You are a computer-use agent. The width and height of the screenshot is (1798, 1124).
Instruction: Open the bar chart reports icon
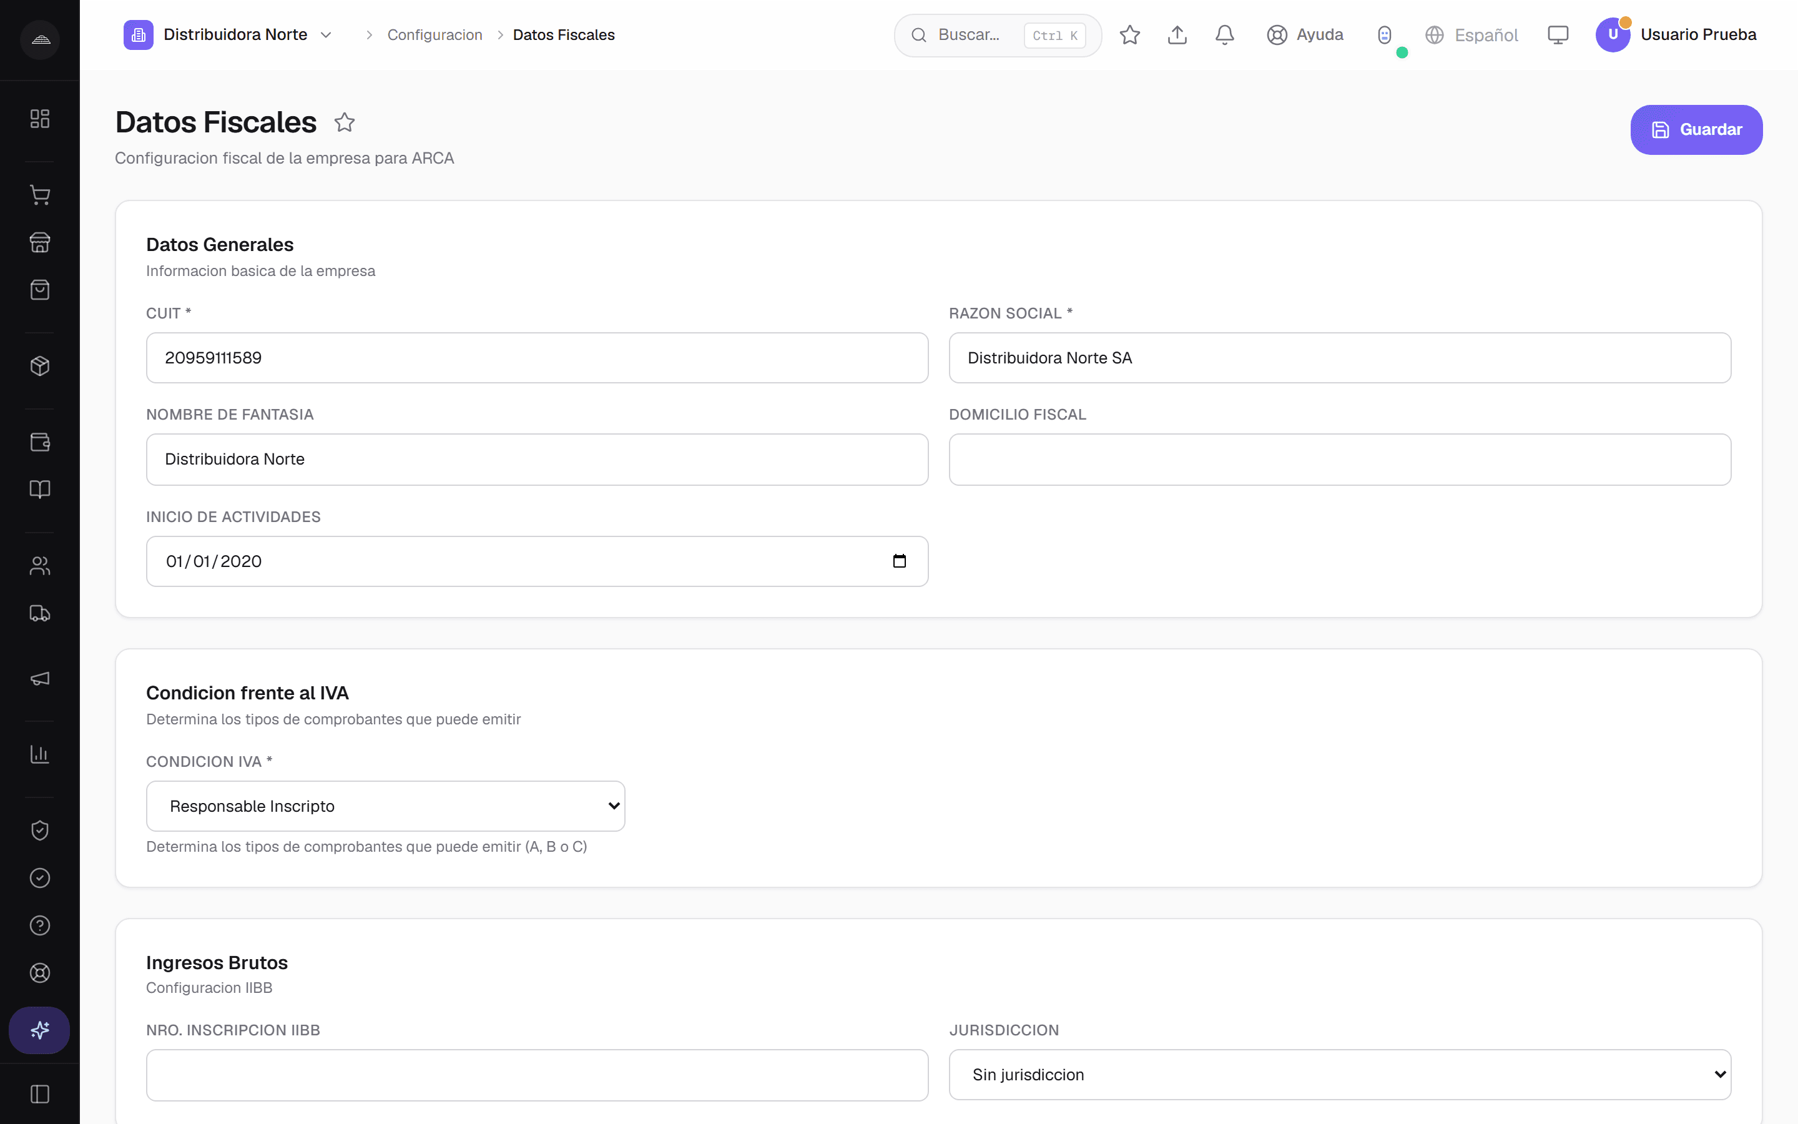pyautogui.click(x=40, y=754)
